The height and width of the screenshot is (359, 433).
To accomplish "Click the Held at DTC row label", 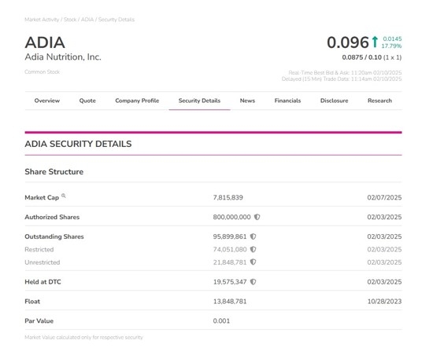I will (x=43, y=282).
